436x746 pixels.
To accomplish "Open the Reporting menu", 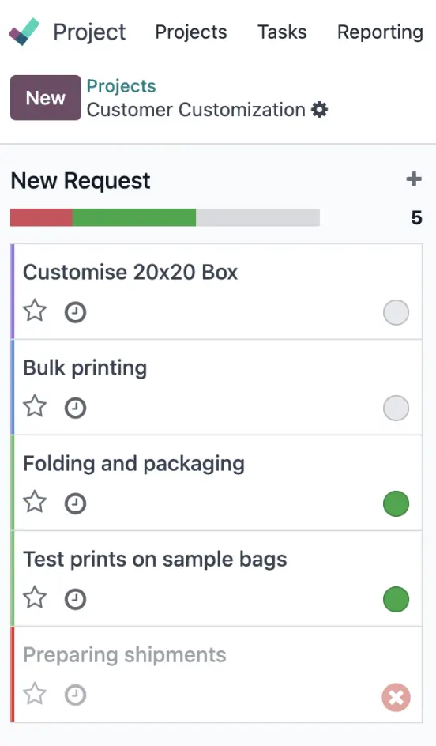I will (x=380, y=32).
